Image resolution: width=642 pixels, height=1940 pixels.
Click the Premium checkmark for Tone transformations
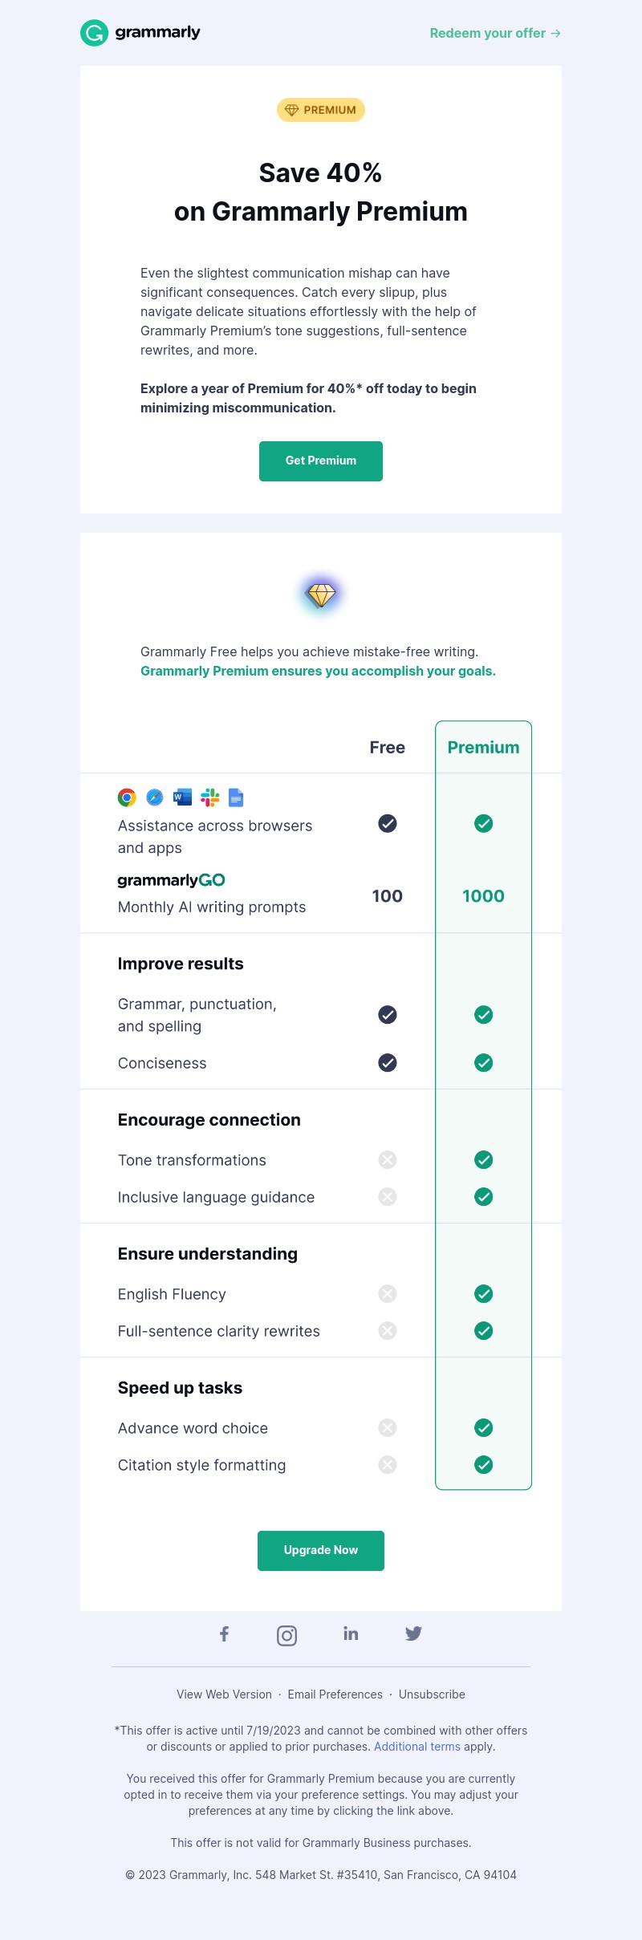(484, 1160)
